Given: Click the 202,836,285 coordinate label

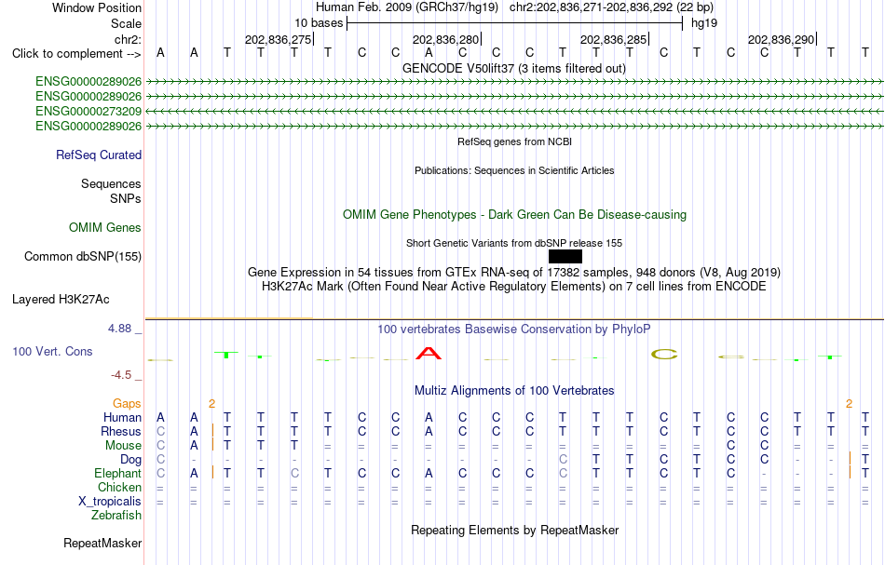Looking at the screenshot, I should 613,39.
